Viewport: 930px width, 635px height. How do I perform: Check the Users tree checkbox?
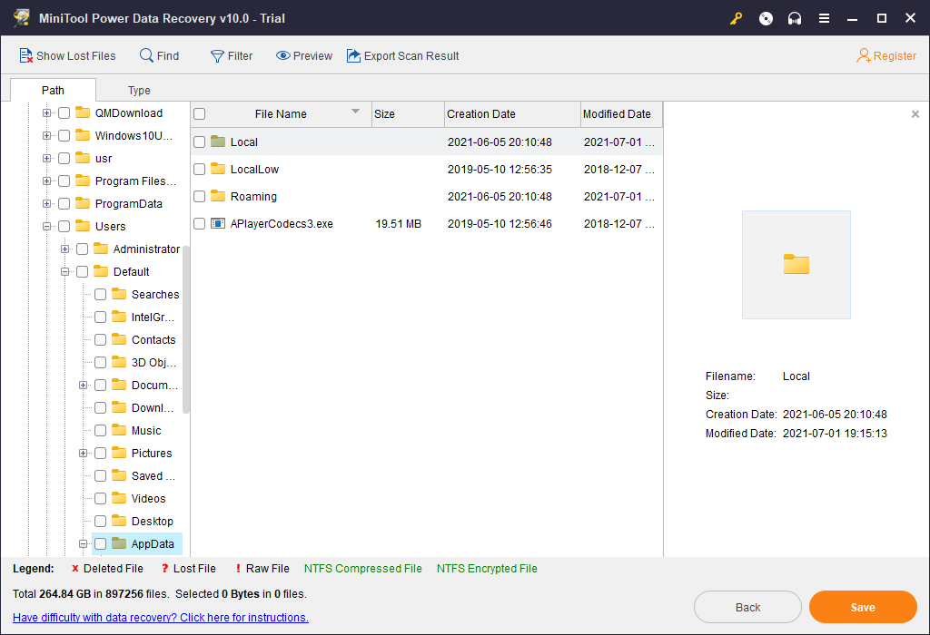pyautogui.click(x=64, y=226)
